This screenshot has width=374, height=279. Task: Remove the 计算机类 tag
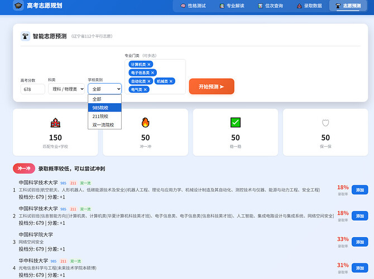coord(149,65)
